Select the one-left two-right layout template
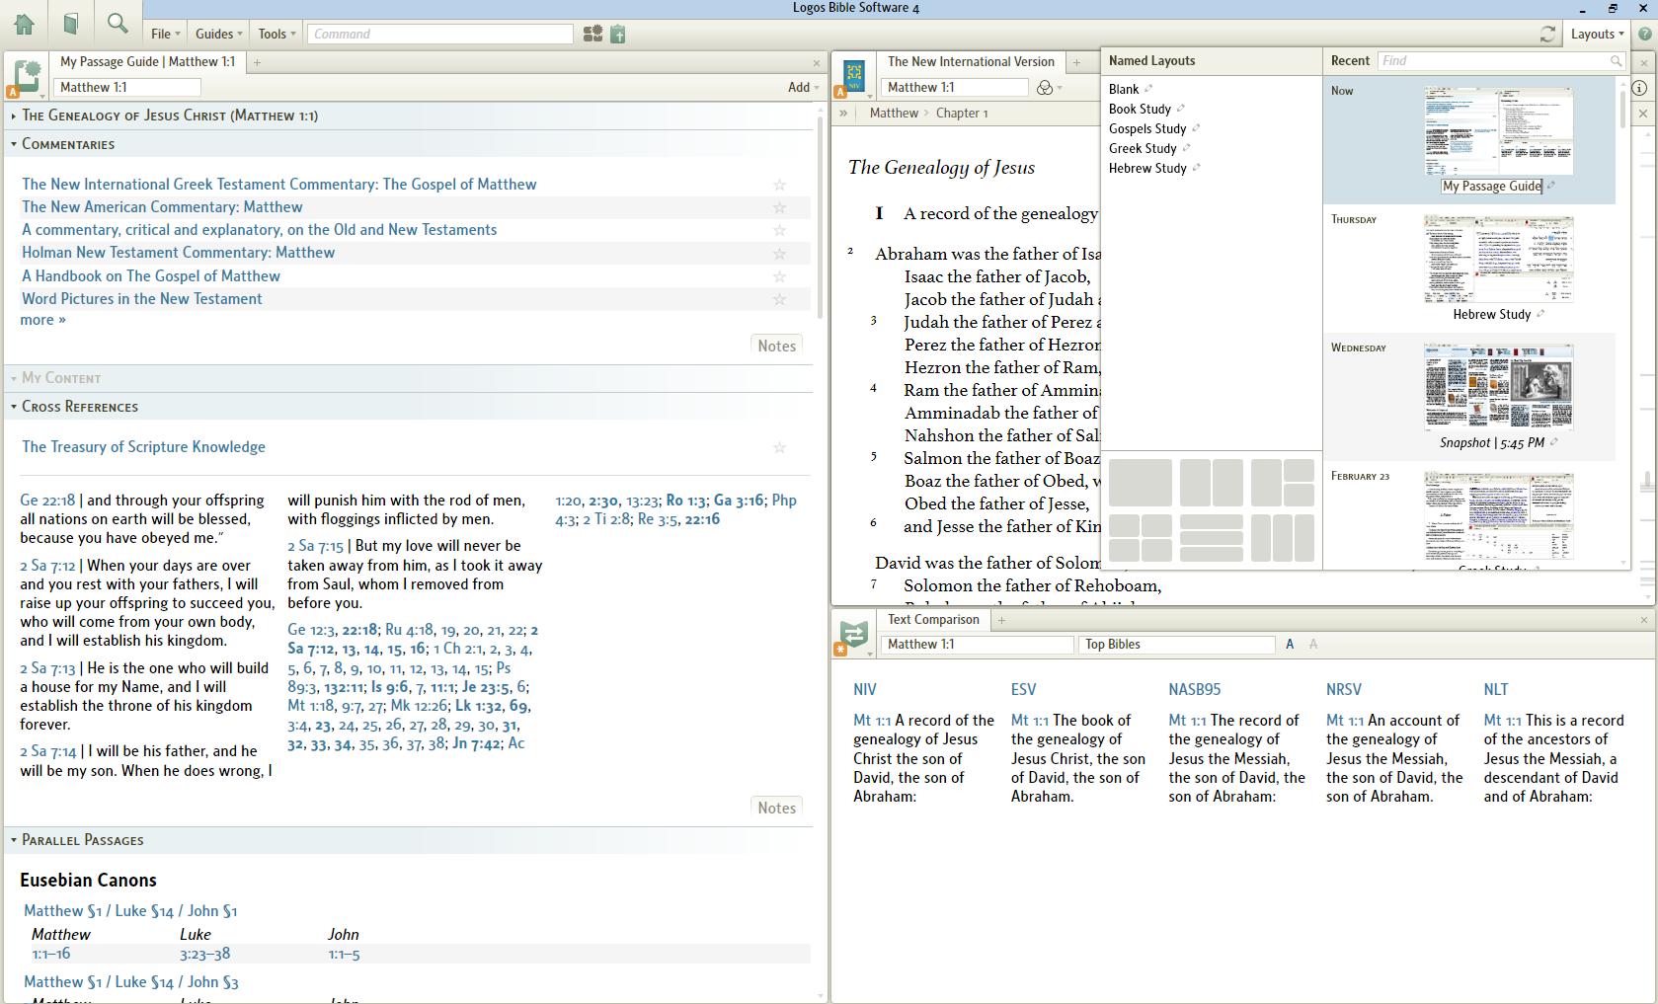 pos(1283,483)
